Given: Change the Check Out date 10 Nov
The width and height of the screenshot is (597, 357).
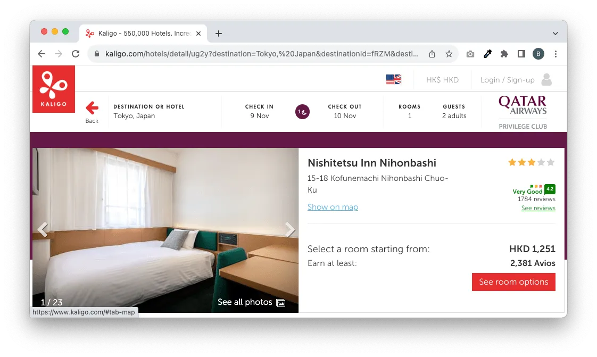Looking at the screenshot, I should (345, 112).
